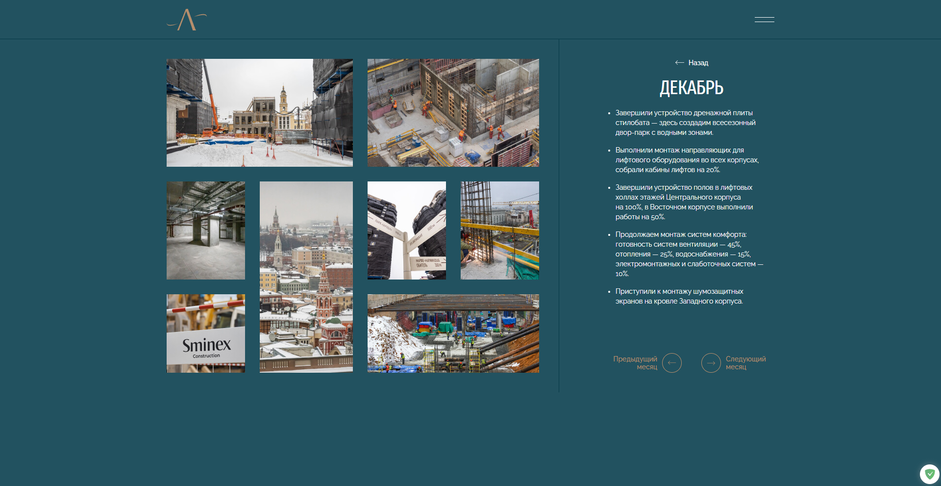The image size is (941, 486).
Task: Open the wide stylobate site photo
Action: (453, 333)
